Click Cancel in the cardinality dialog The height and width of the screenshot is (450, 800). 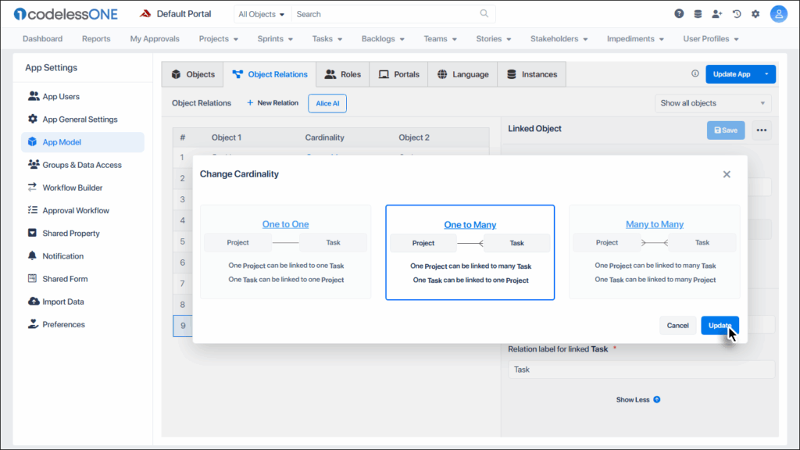click(677, 326)
